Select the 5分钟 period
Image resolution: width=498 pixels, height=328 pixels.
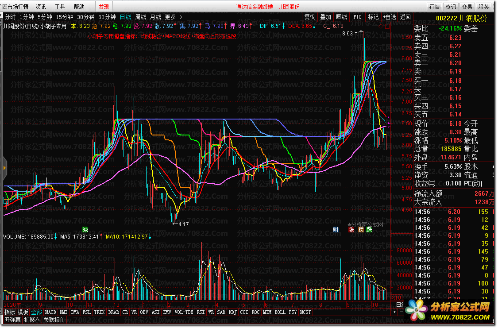tap(45, 17)
